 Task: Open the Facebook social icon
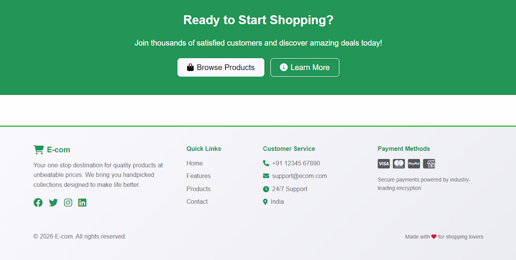coord(38,202)
